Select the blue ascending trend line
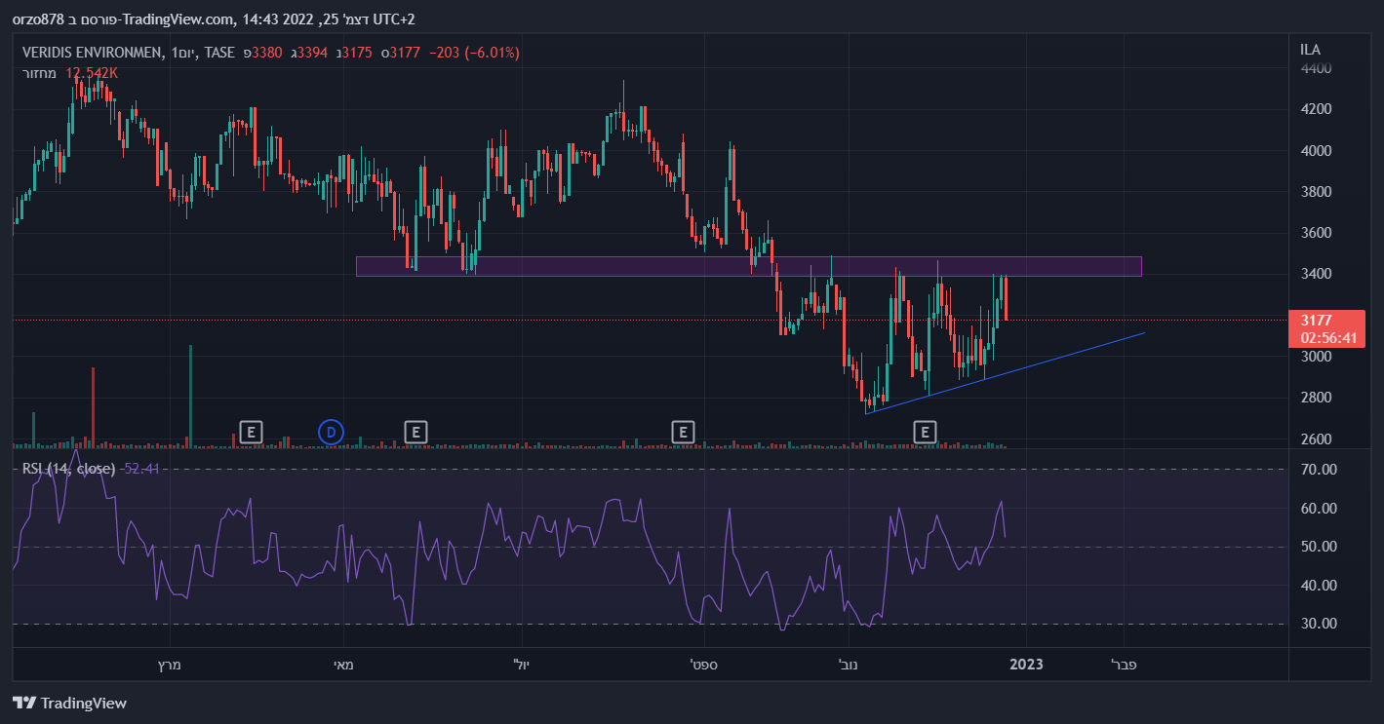The width and height of the screenshot is (1384, 724). pos(1005,373)
